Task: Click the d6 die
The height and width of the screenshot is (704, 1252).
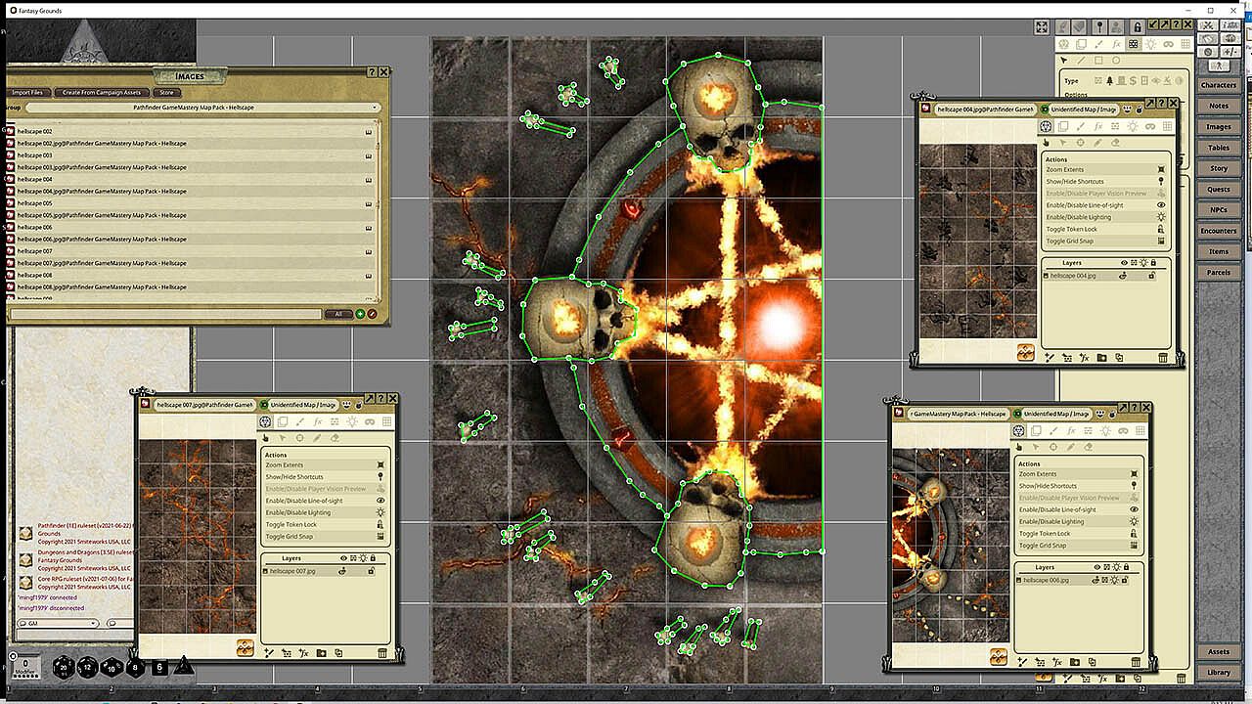Action: (160, 668)
